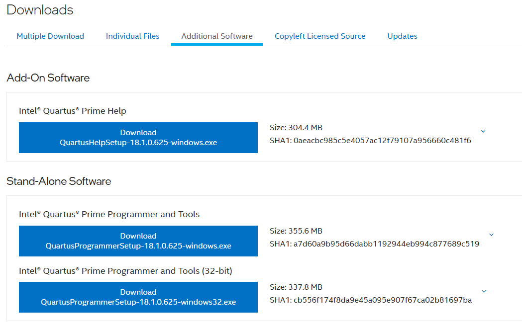This screenshot has width=522, height=330.
Task: Click SHA1 0aeacbc985c5e4057ac12f79107a956660c481f6 text
Action: coord(370,141)
